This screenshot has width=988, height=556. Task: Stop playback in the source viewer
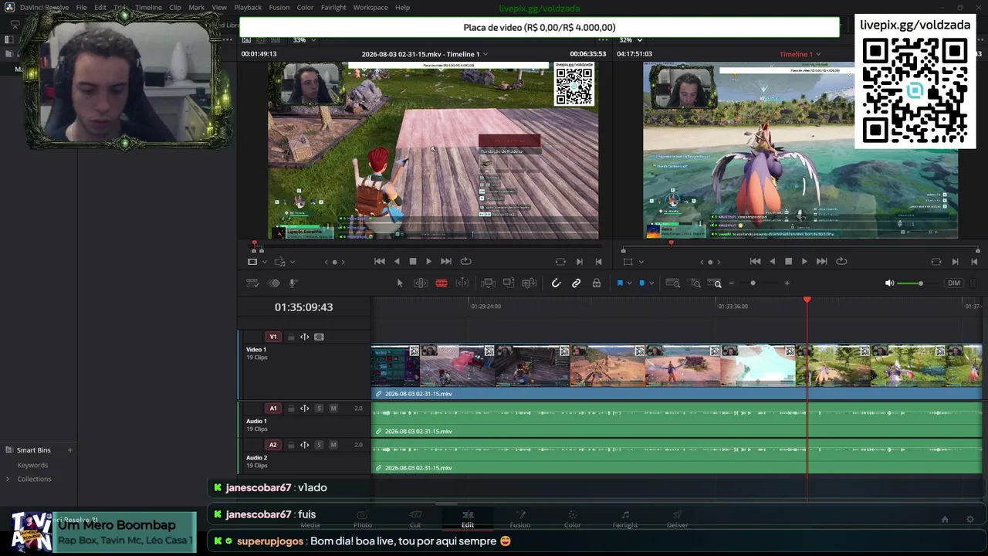click(413, 262)
